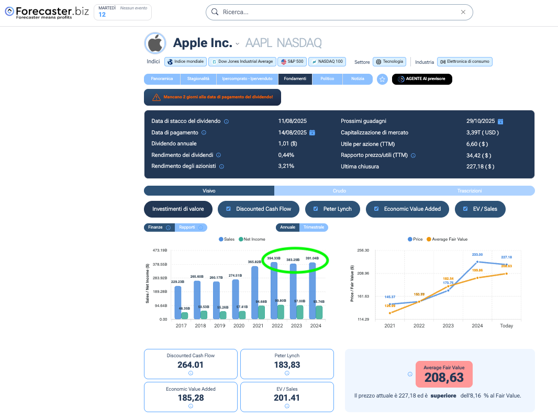
Task: Click the 2017 Sales bar labeled 229.23B
Action: [177, 303]
